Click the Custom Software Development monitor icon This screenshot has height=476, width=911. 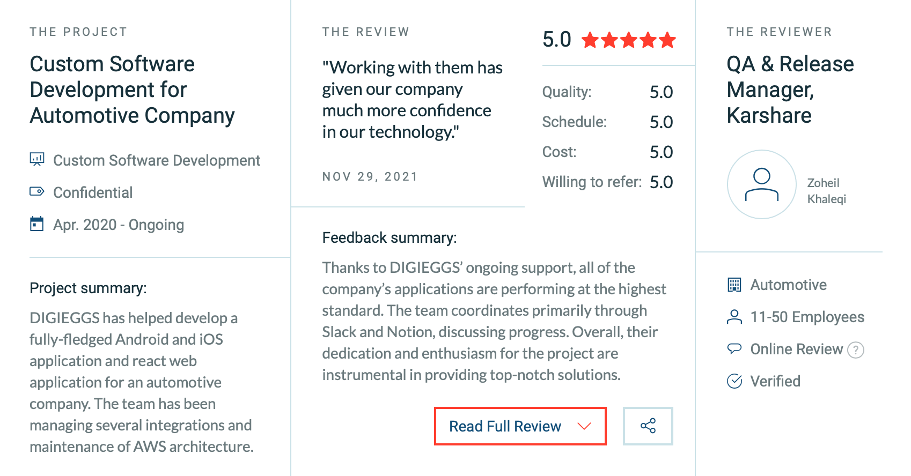(x=36, y=159)
